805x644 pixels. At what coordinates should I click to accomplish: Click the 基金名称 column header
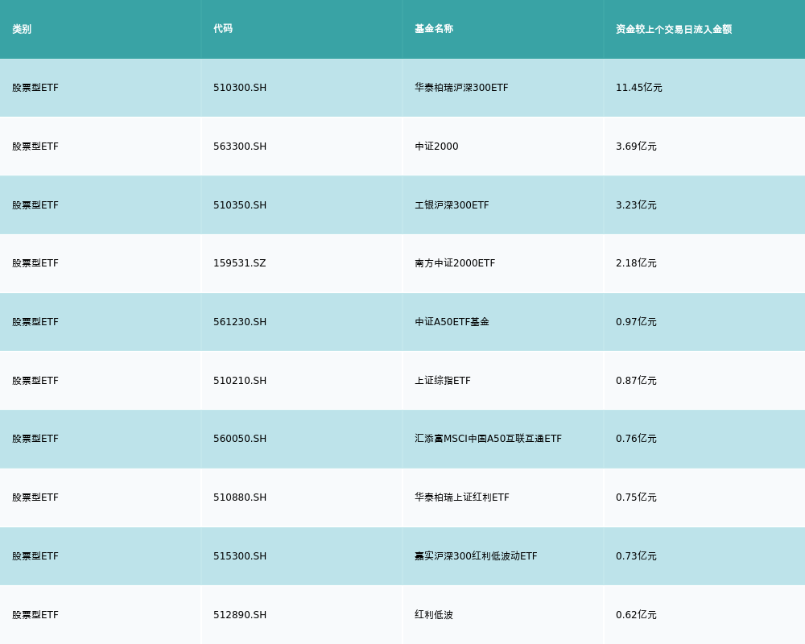[434, 29]
